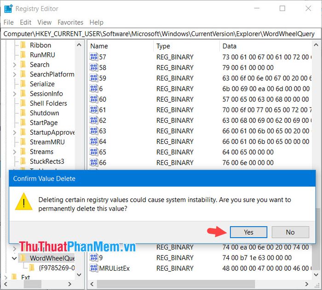Image resolution: width=322 pixels, height=290 pixels.
Task: Minimize the Registry Editor window
Action: pyautogui.click(x=257, y=8)
